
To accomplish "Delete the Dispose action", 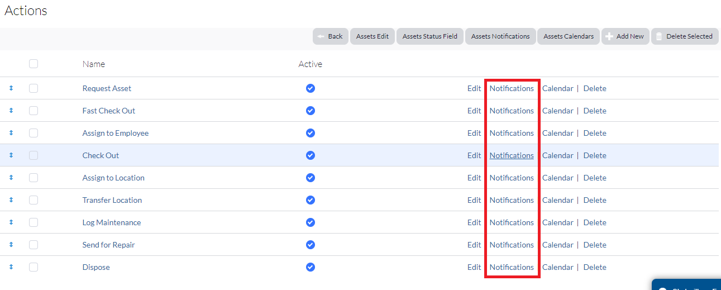I will coord(595,267).
